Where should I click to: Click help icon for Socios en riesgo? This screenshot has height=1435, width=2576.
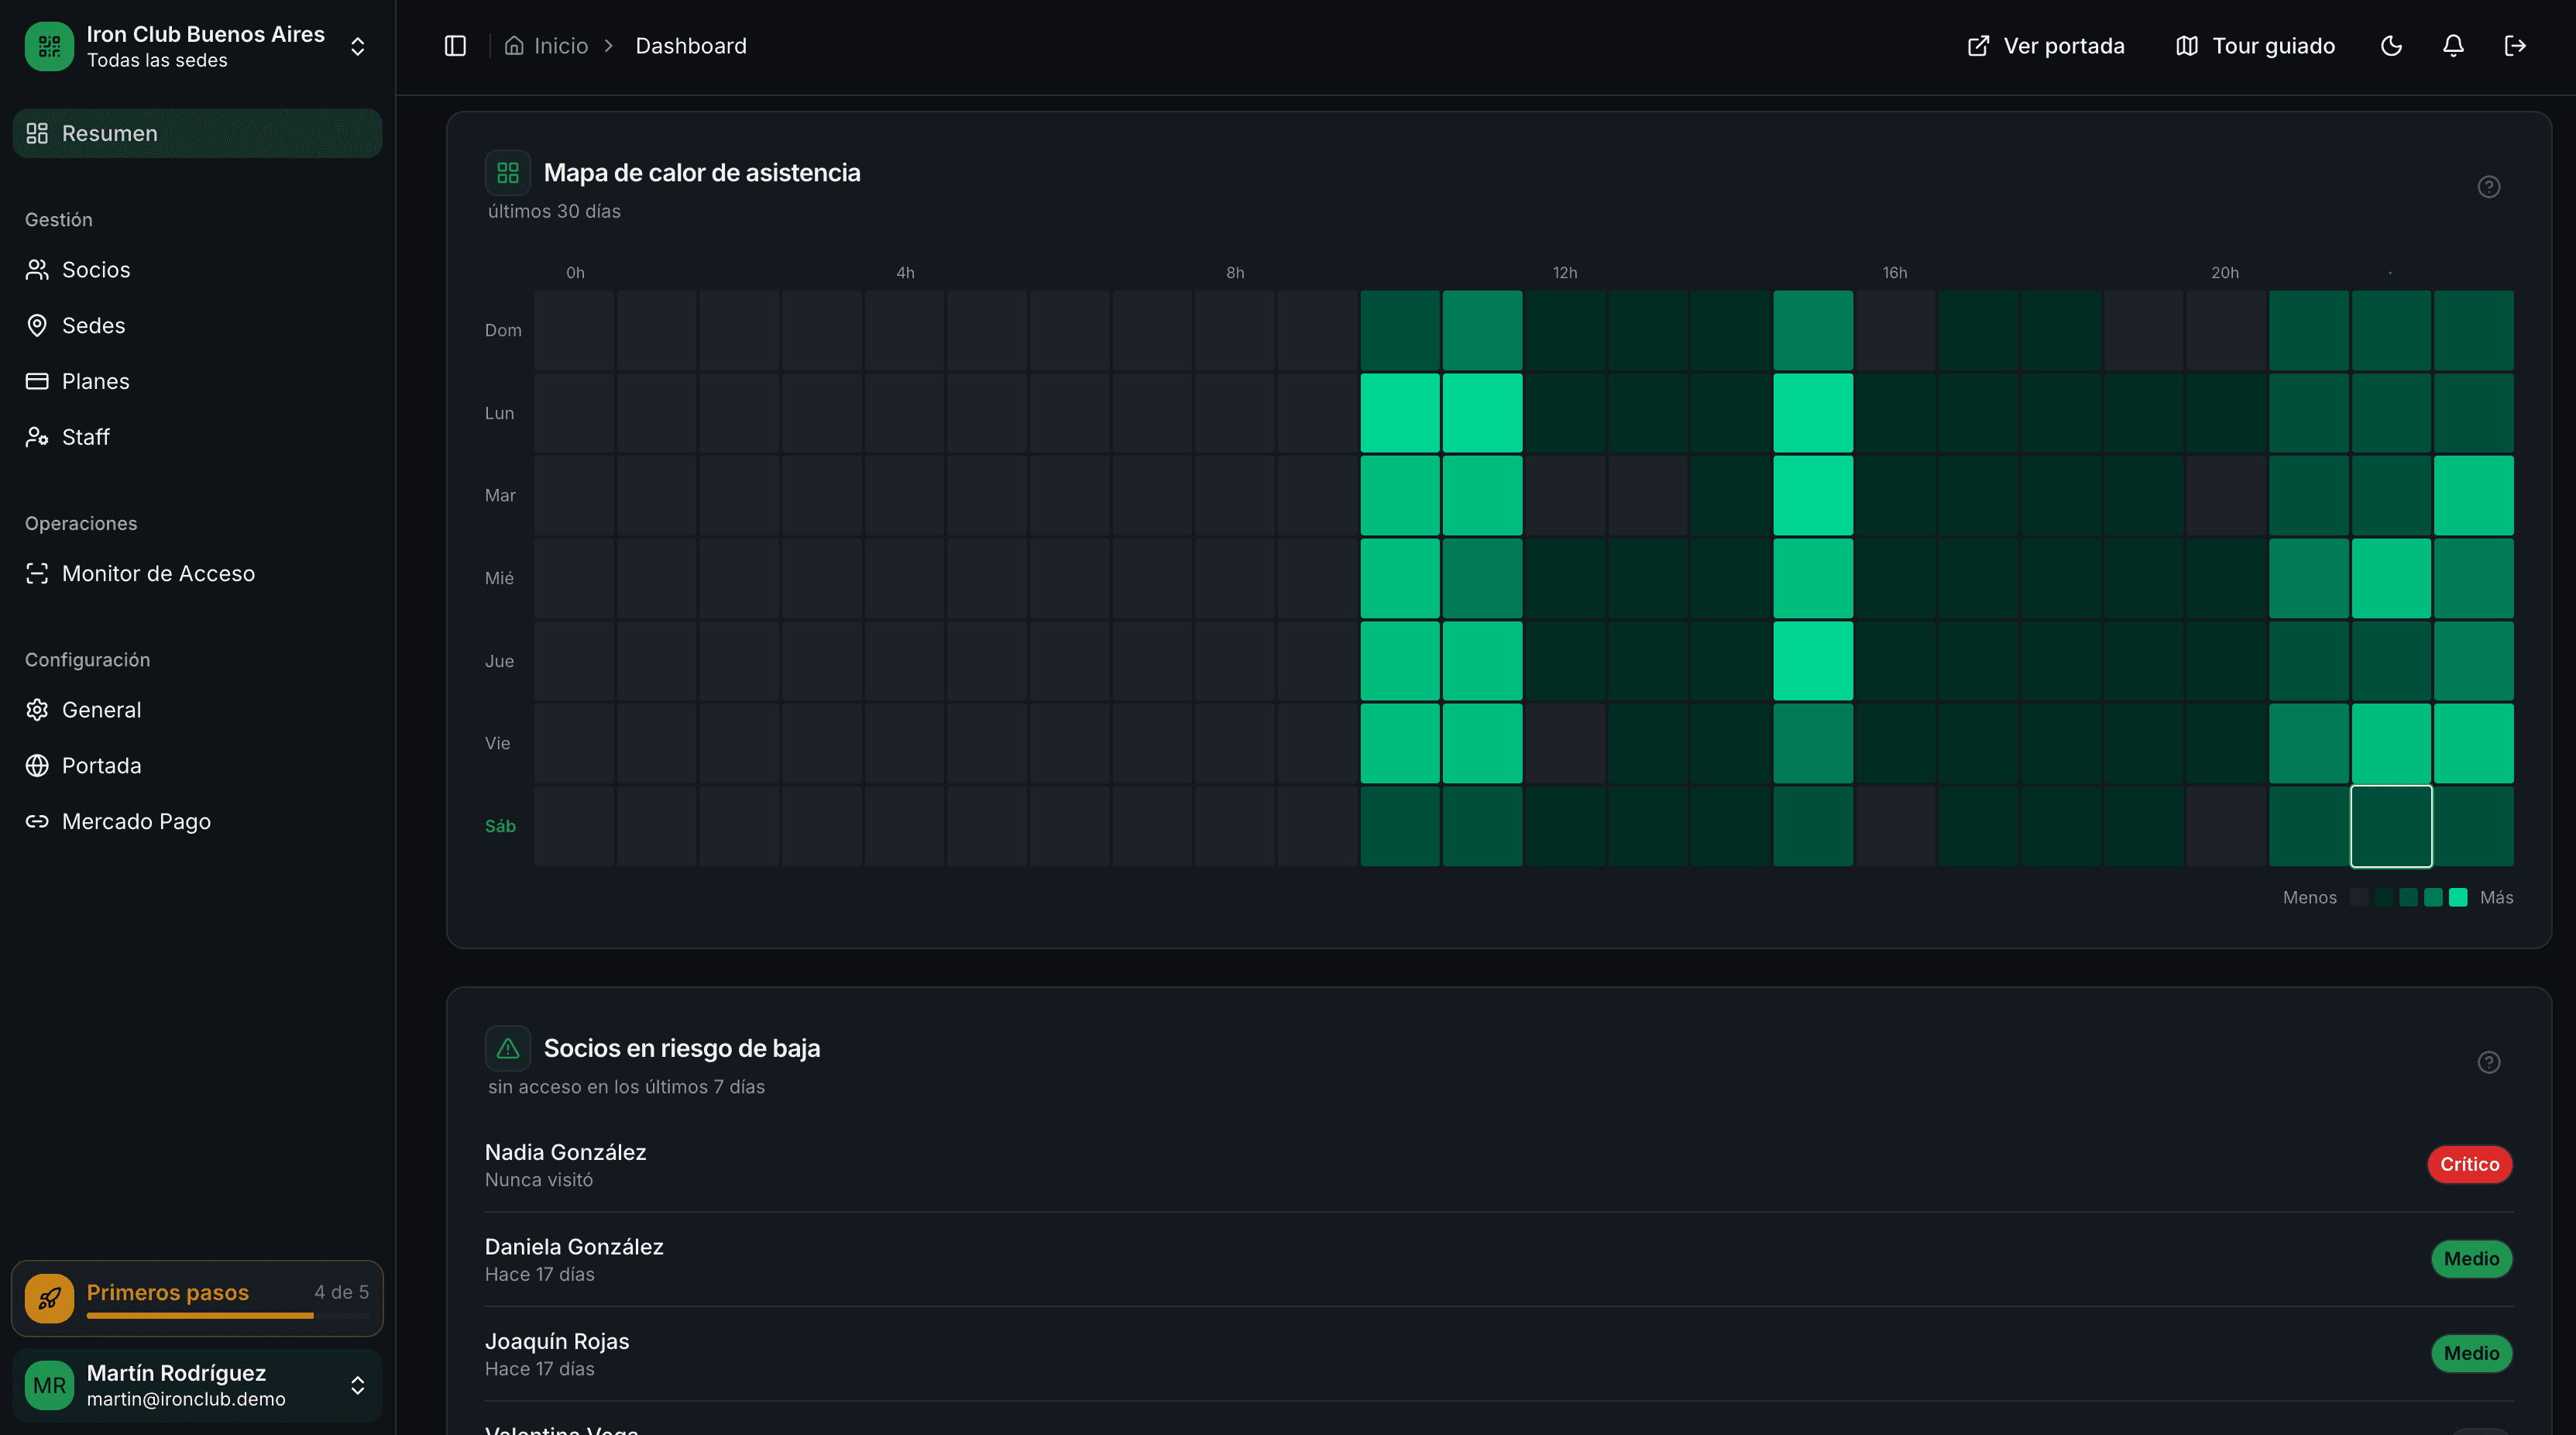coord(2489,1062)
